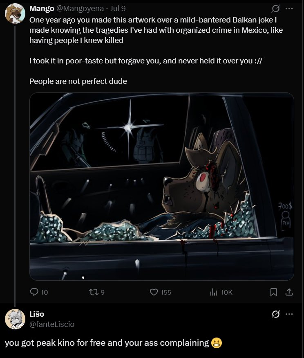Viewport: 304px width, 358px height.
Task: Open the three-dot menu on Mango's post
Action: click(289, 9)
